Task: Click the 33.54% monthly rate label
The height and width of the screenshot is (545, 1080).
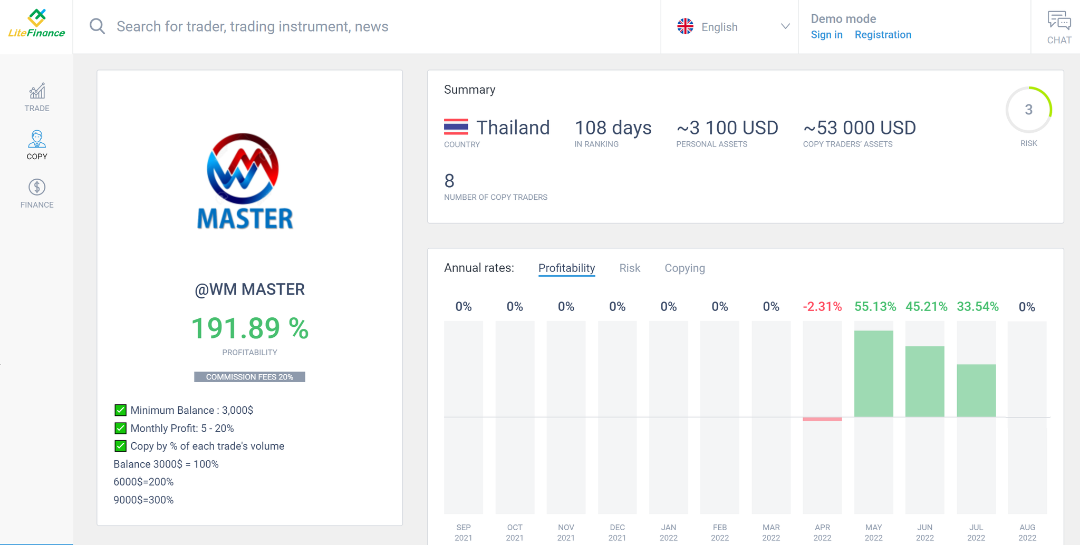Action: 978,307
